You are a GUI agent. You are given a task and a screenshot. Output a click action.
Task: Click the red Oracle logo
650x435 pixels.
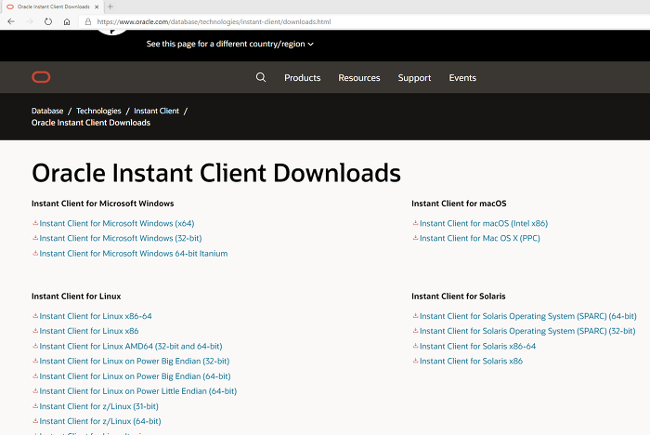[x=41, y=77]
